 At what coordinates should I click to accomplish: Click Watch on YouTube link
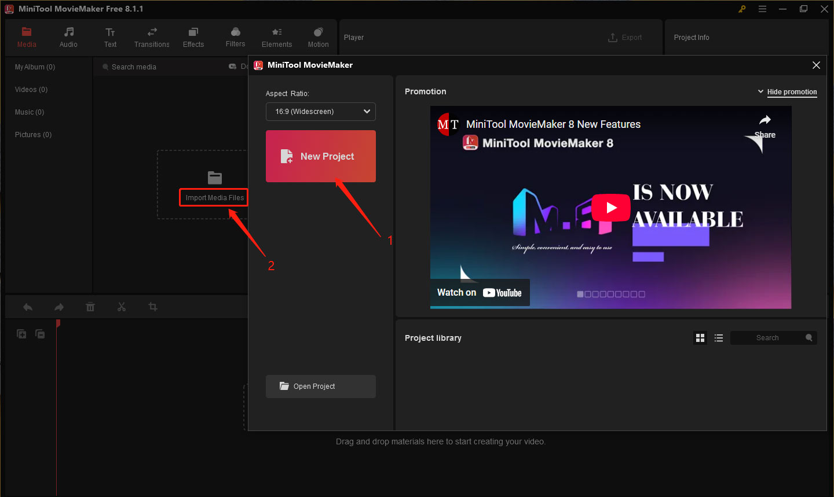tap(480, 293)
